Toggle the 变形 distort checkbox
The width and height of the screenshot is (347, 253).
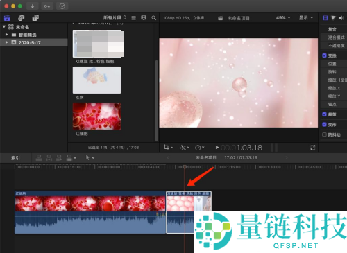324,124
